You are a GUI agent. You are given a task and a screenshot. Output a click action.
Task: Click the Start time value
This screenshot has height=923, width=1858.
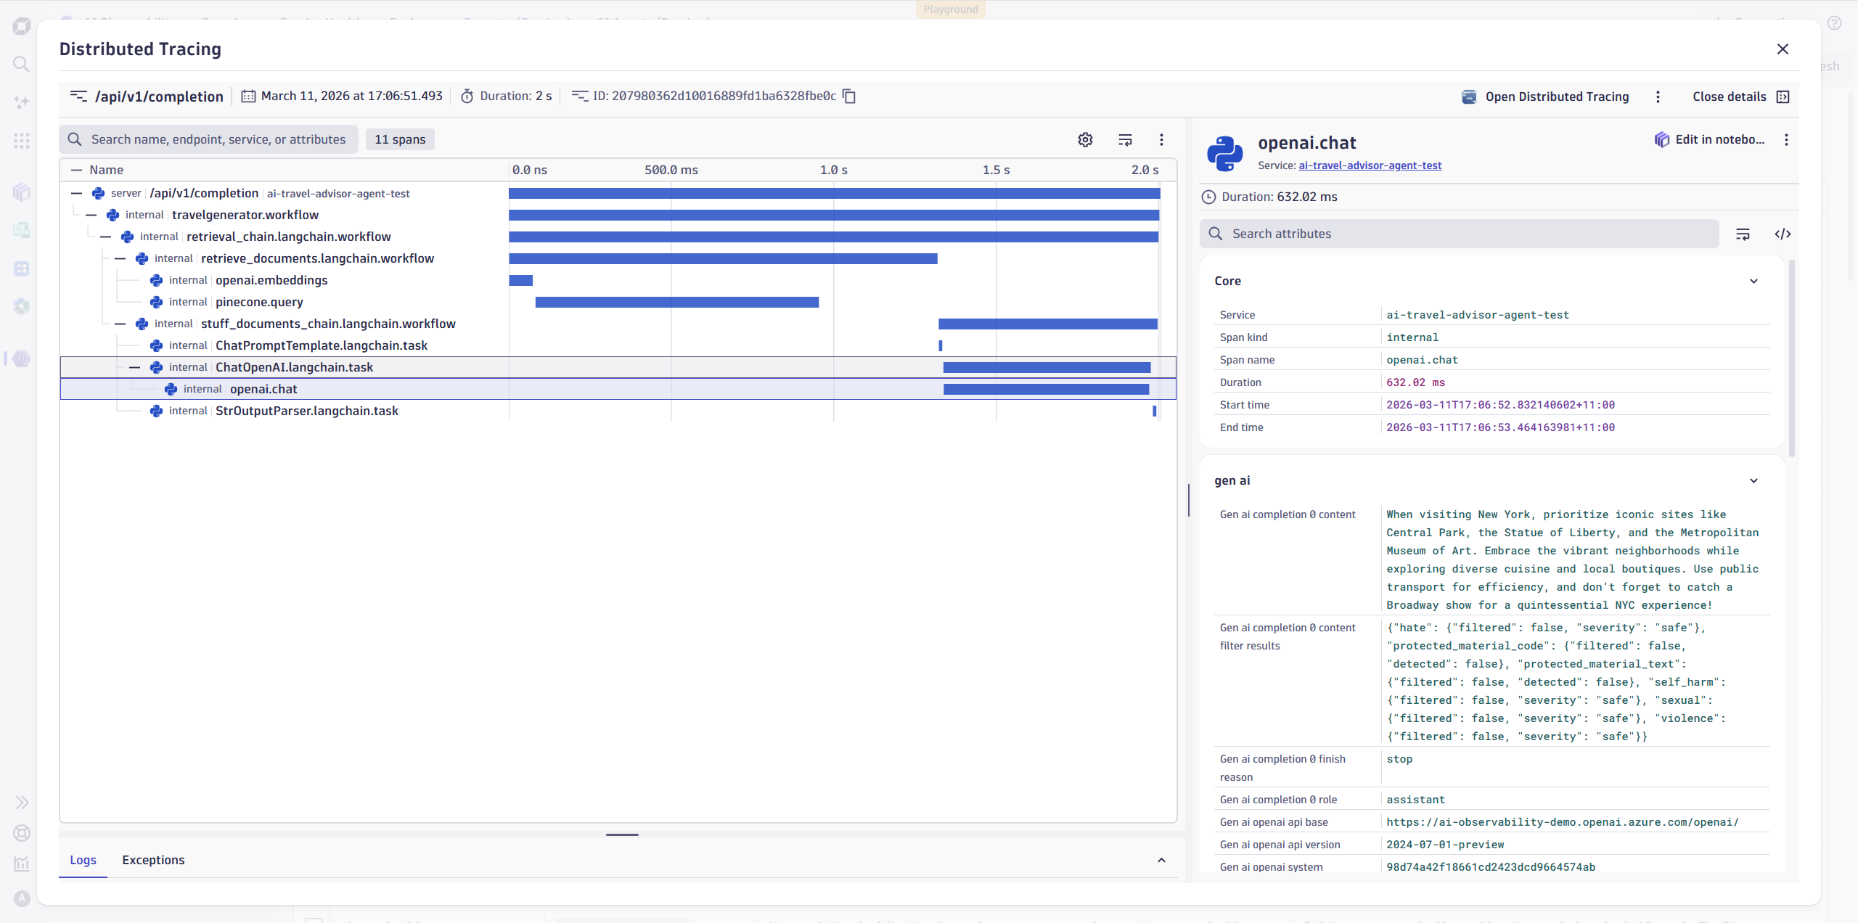[x=1500, y=405]
